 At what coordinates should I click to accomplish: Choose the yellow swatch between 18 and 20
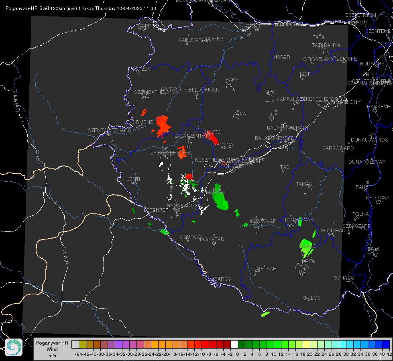(x=306, y=344)
